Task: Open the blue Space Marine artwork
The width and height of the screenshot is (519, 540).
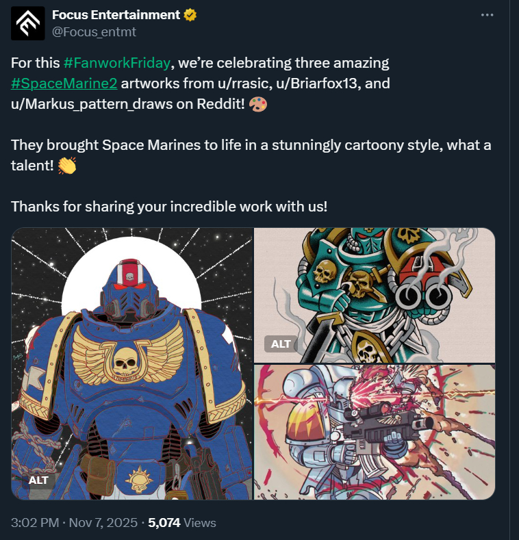Action: click(x=132, y=363)
